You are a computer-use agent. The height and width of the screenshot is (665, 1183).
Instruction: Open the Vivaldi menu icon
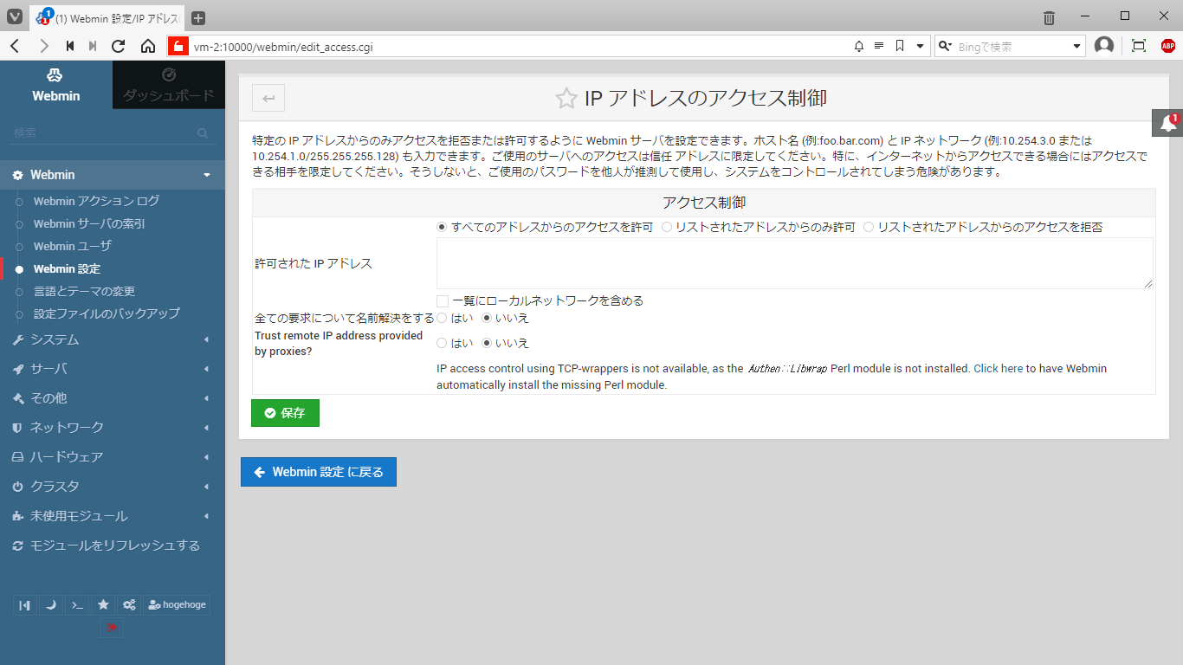click(x=15, y=17)
